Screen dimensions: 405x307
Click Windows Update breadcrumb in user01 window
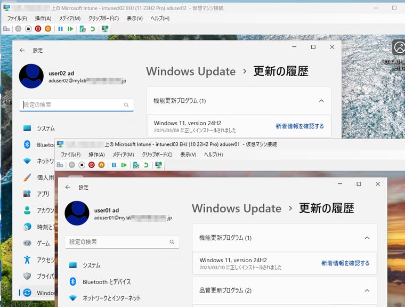[237, 208]
